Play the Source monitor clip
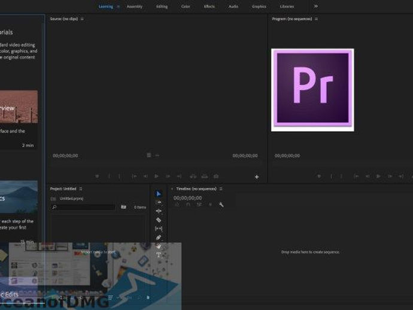 (156, 176)
